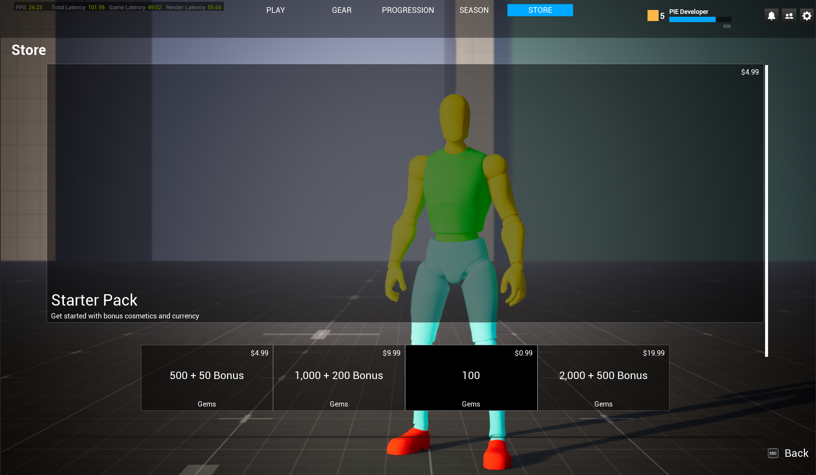Select the SEASON menu item
Viewport: 816px width, 475px height.
click(474, 10)
